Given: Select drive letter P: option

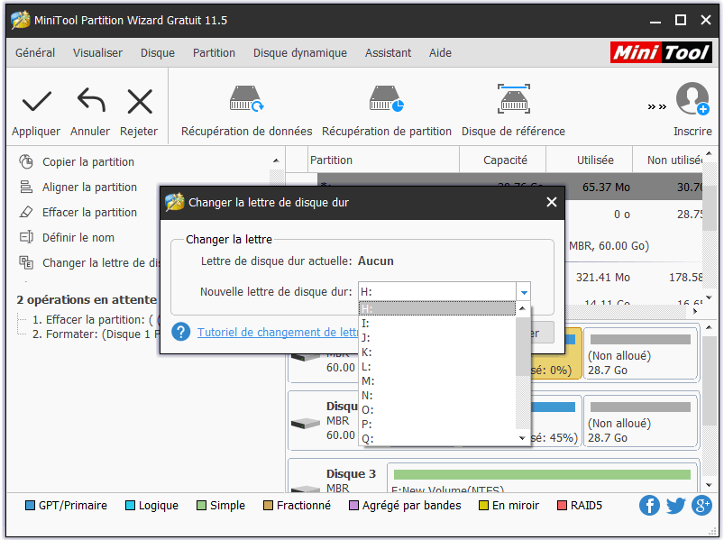Looking at the screenshot, I should pyautogui.click(x=436, y=424).
